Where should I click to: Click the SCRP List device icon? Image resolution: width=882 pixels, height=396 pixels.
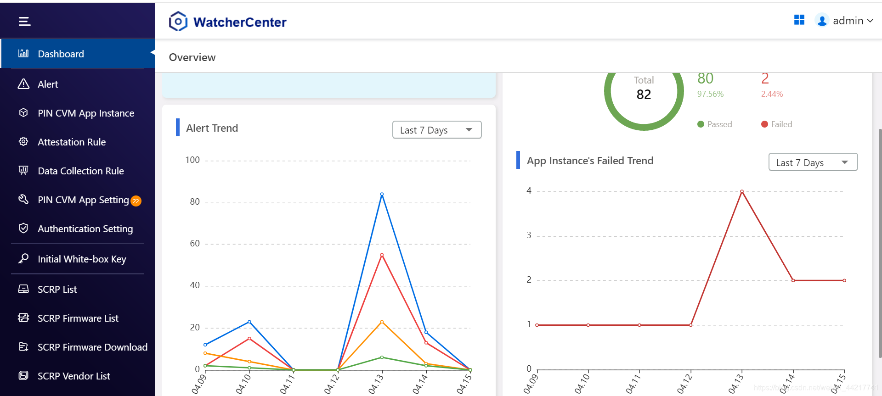(x=23, y=289)
